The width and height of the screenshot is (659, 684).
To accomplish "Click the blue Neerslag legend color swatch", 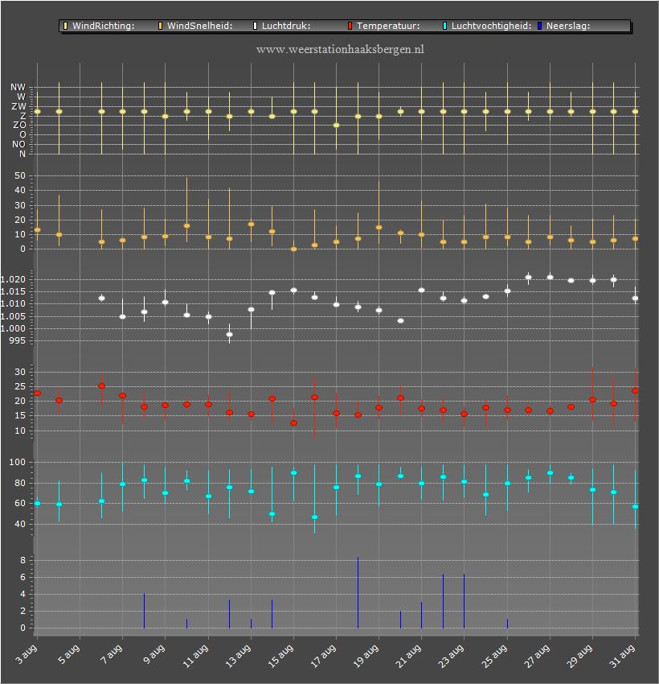I will (540, 26).
